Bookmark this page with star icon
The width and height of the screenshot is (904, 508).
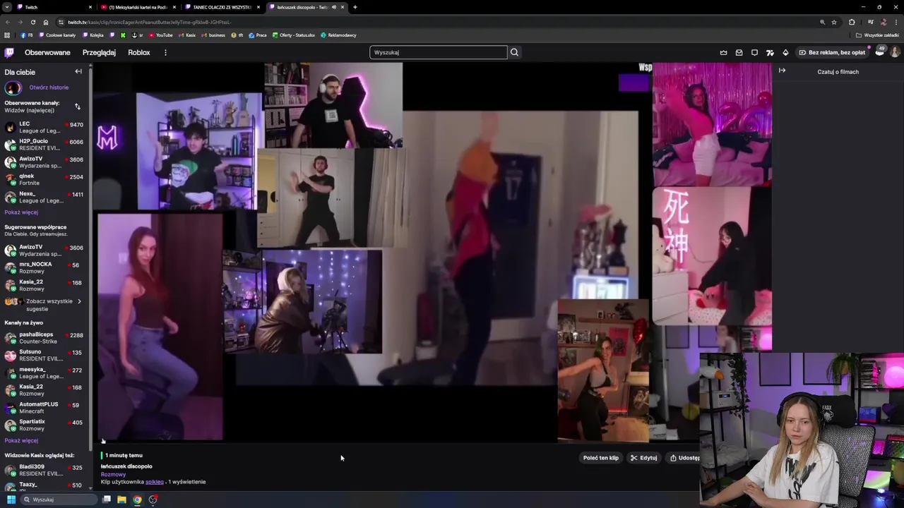point(834,22)
